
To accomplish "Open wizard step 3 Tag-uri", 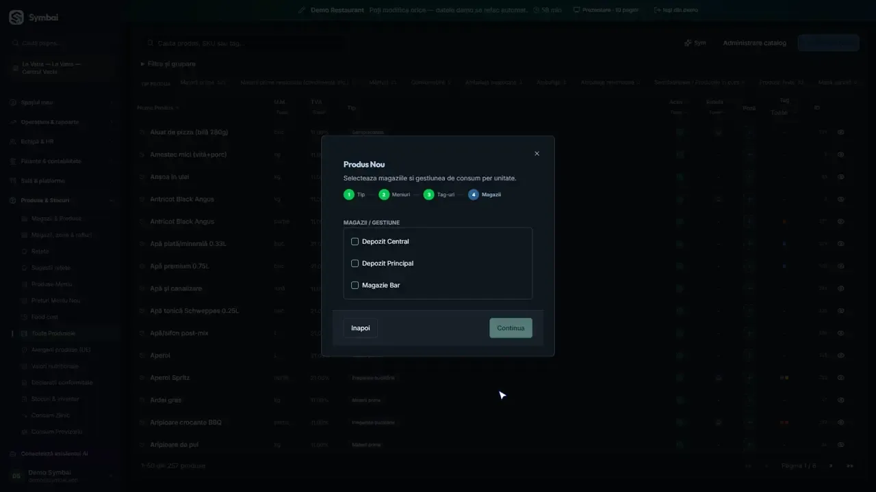I will pyautogui.click(x=439, y=195).
